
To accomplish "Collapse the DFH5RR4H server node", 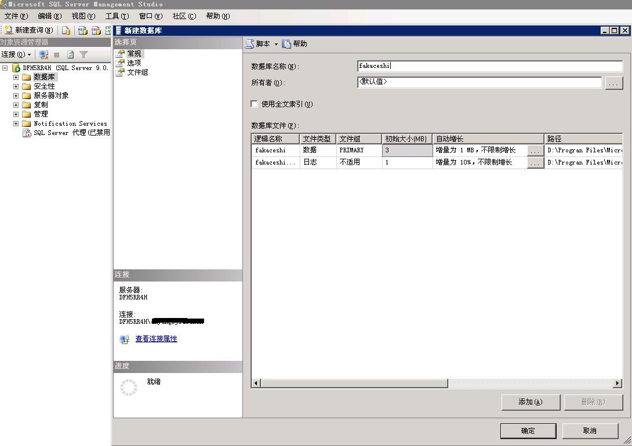I will (5, 68).
